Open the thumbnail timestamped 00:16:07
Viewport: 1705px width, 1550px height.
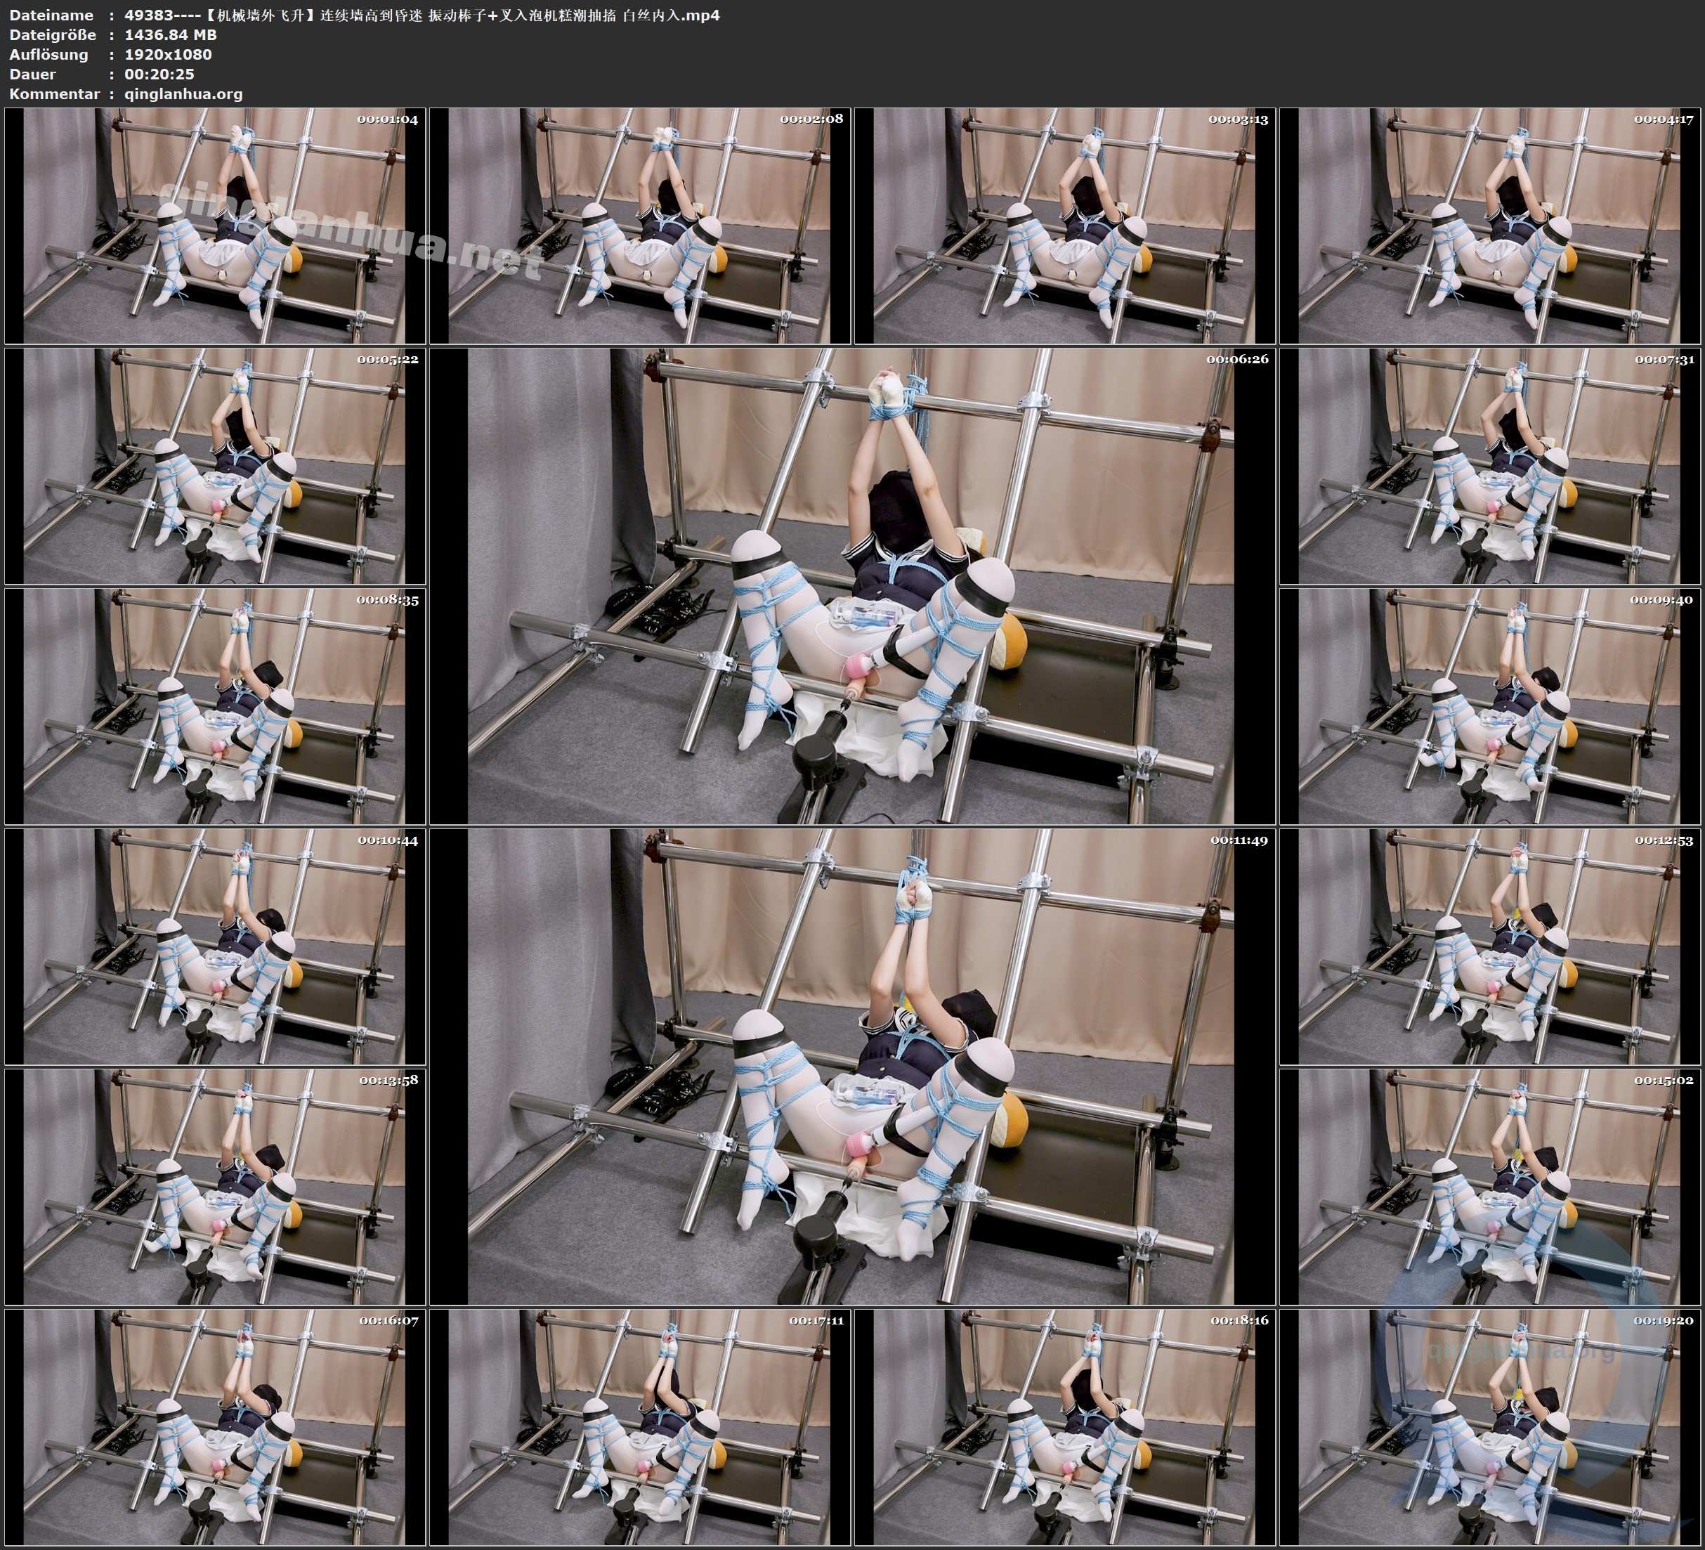click(x=215, y=1426)
